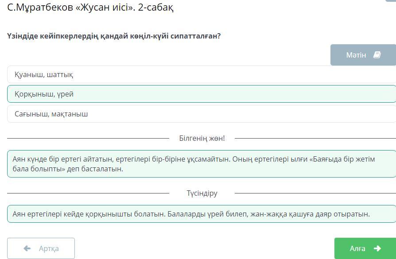Click the «2-сабақ» lesson number in title
396x259 pixels.
click(x=156, y=8)
